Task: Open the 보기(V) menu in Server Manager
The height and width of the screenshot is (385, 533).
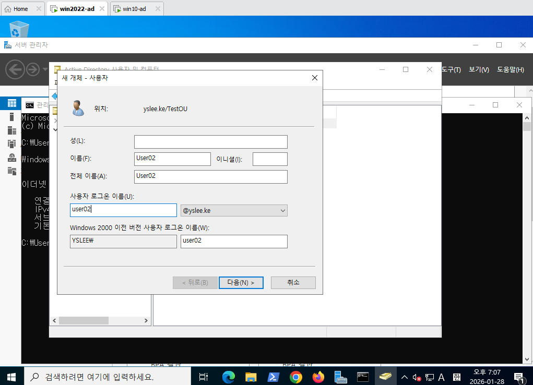Action: point(479,70)
